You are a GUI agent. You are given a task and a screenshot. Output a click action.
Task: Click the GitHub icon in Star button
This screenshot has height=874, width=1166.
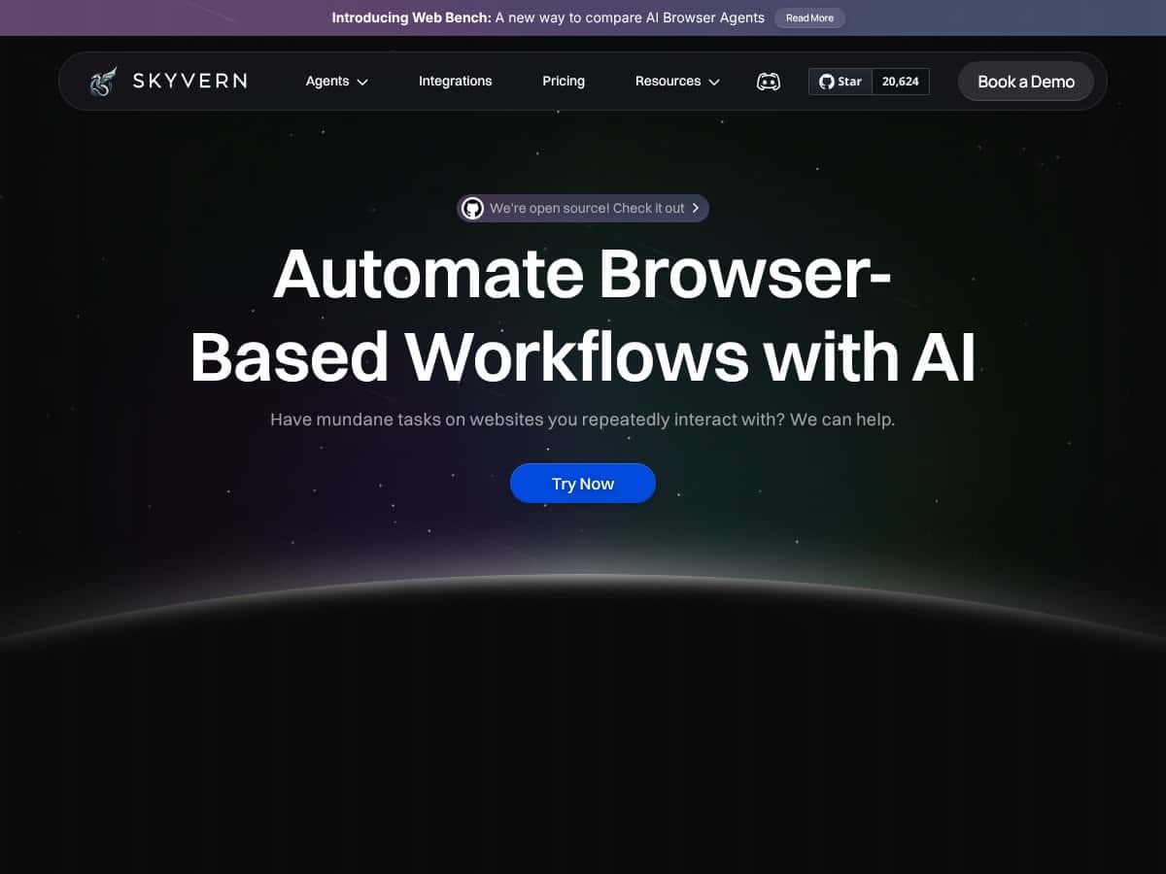[827, 82]
